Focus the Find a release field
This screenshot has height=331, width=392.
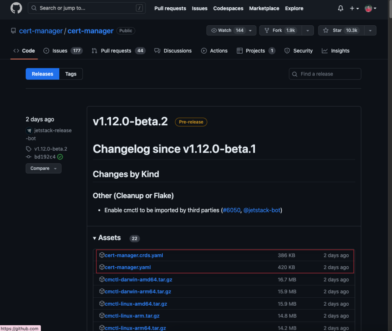pyautogui.click(x=325, y=74)
